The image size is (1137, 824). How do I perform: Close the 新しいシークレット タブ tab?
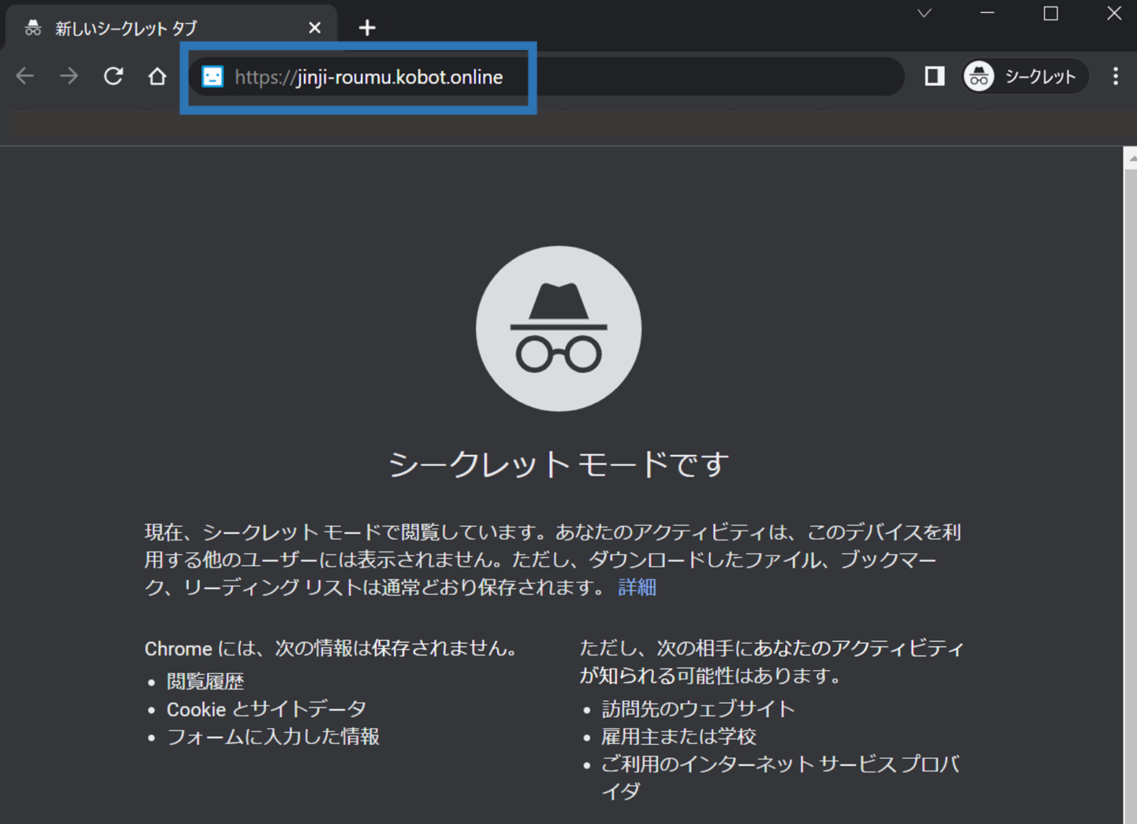(x=315, y=28)
